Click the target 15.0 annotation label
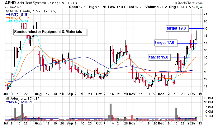This screenshot has width=218, height=126. pos(159,57)
